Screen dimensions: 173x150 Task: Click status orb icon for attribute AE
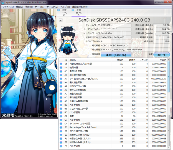[x=61, y=101]
